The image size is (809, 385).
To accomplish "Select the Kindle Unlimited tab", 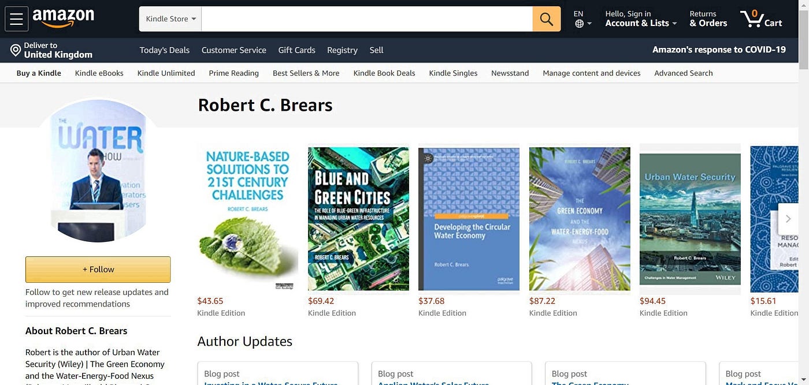I will 166,73.
